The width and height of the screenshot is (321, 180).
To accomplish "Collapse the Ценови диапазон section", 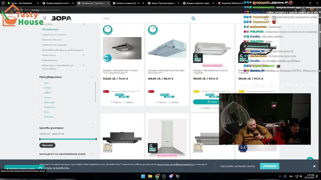I will [x=92, y=128].
